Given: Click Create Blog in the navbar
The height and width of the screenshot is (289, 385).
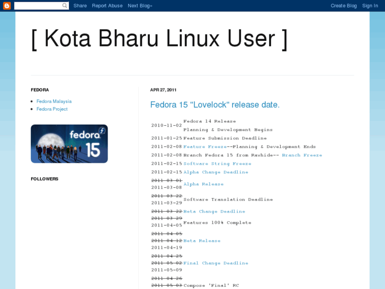Looking at the screenshot, I should (344, 6).
